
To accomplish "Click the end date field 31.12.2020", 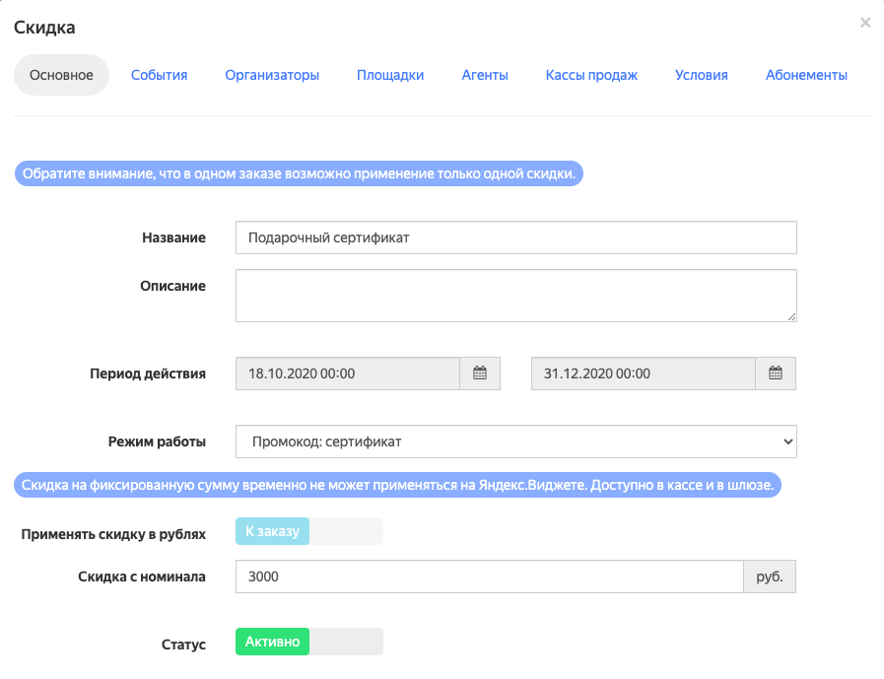I will (x=644, y=373).
